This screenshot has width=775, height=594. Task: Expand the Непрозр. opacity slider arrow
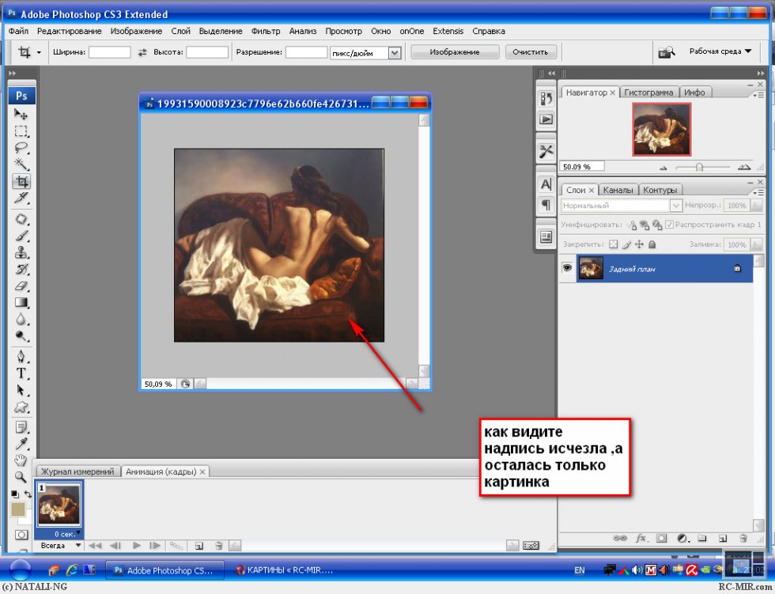click(x=756, y=205)
